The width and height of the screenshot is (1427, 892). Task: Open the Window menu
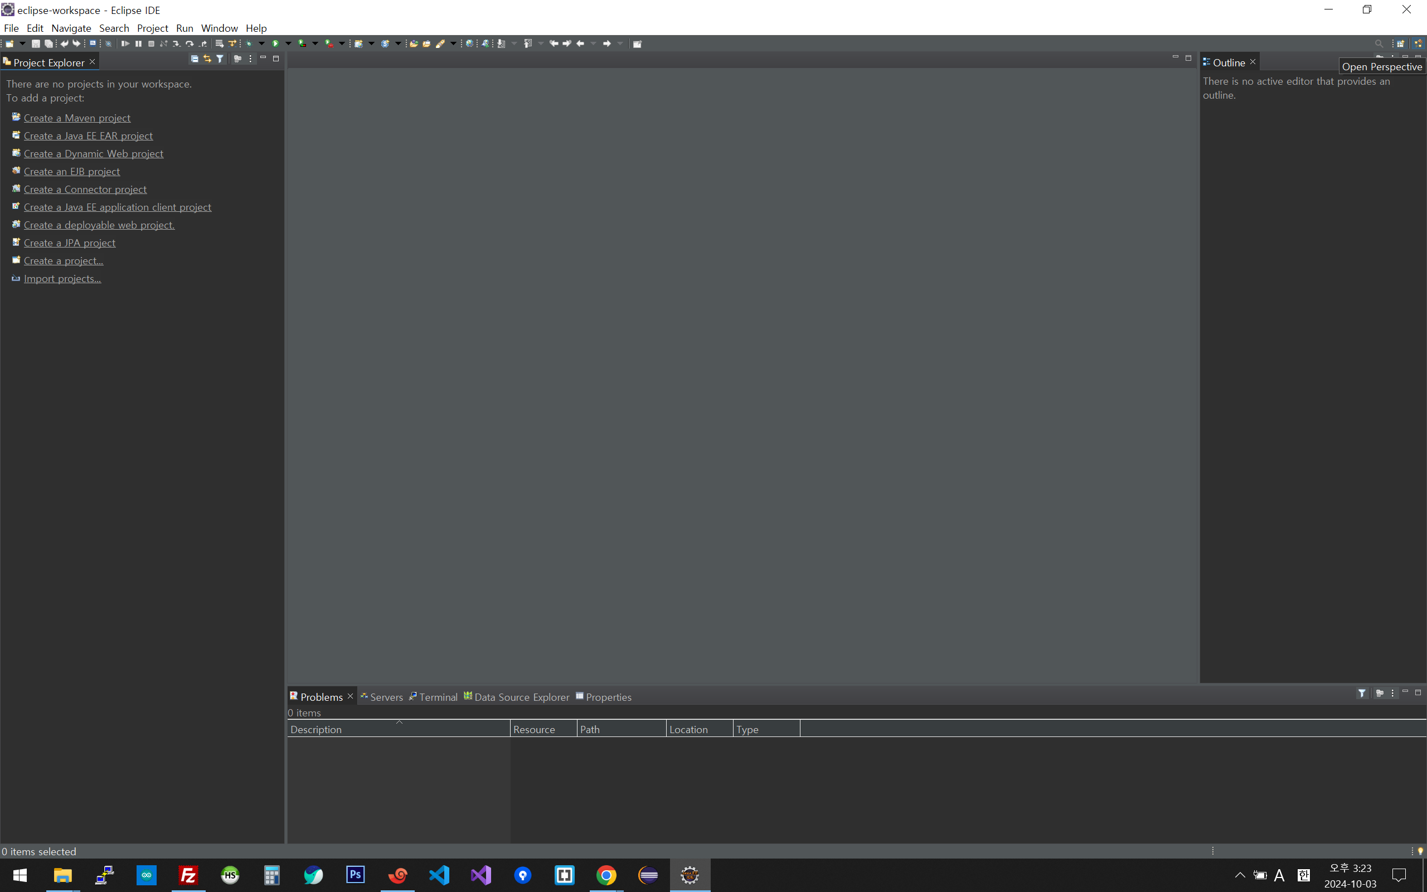(x=219, y=28)
